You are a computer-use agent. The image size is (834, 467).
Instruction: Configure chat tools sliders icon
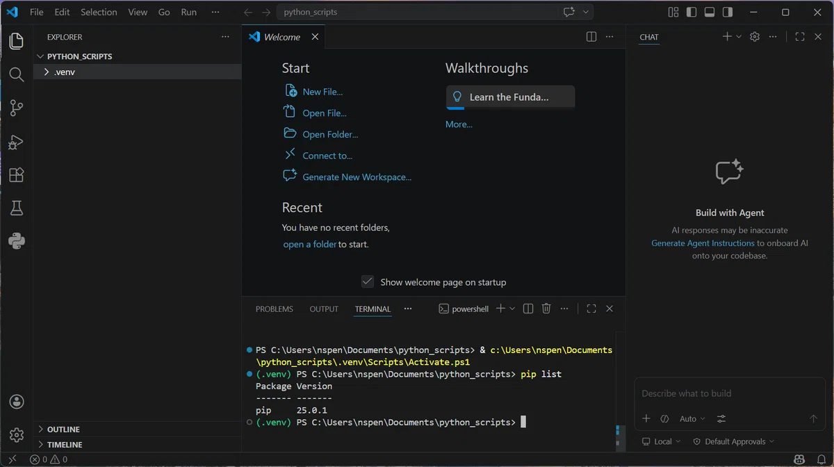pyautogui.click(x=721, y=418)
